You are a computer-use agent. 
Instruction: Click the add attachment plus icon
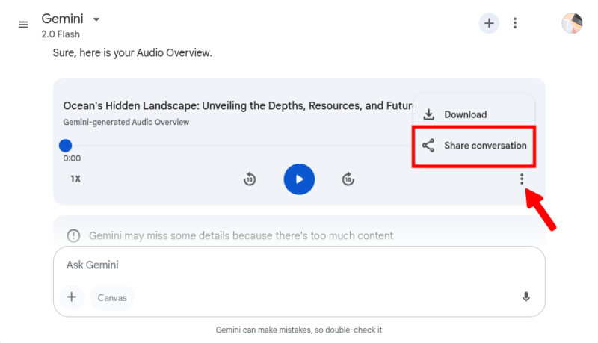pos(72,297)
